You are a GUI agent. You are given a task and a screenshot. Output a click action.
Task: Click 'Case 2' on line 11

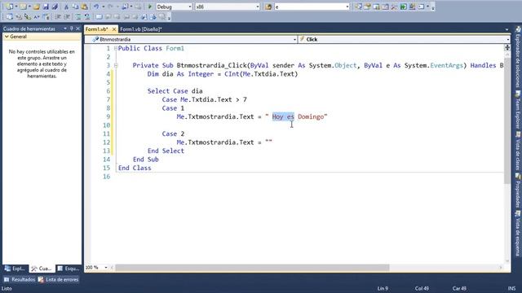pos(173,133)
